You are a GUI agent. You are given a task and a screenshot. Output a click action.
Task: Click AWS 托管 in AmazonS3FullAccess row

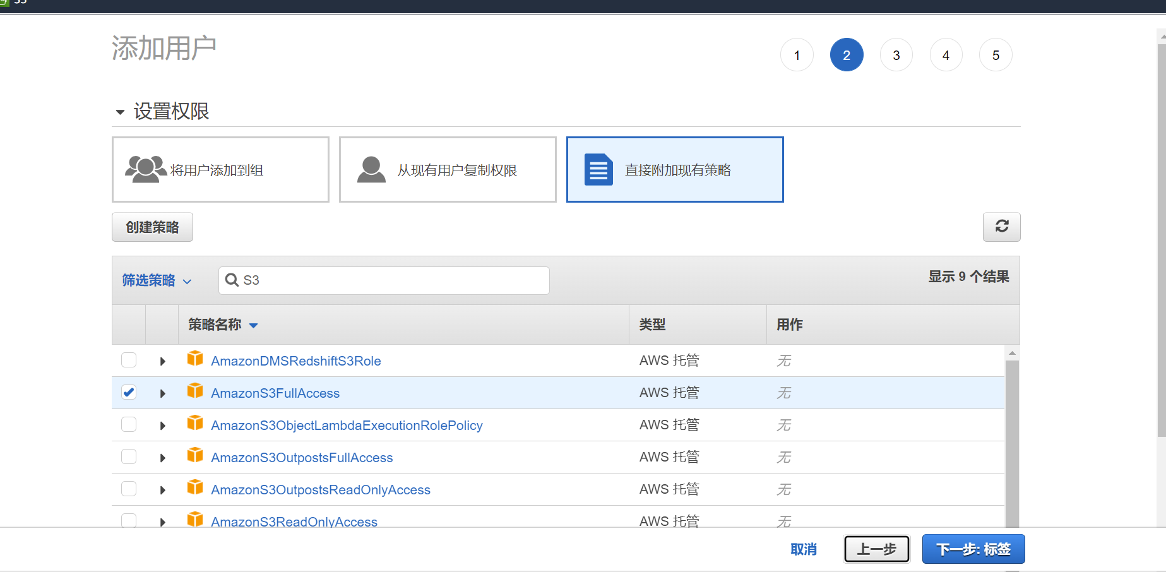point(669,393)
